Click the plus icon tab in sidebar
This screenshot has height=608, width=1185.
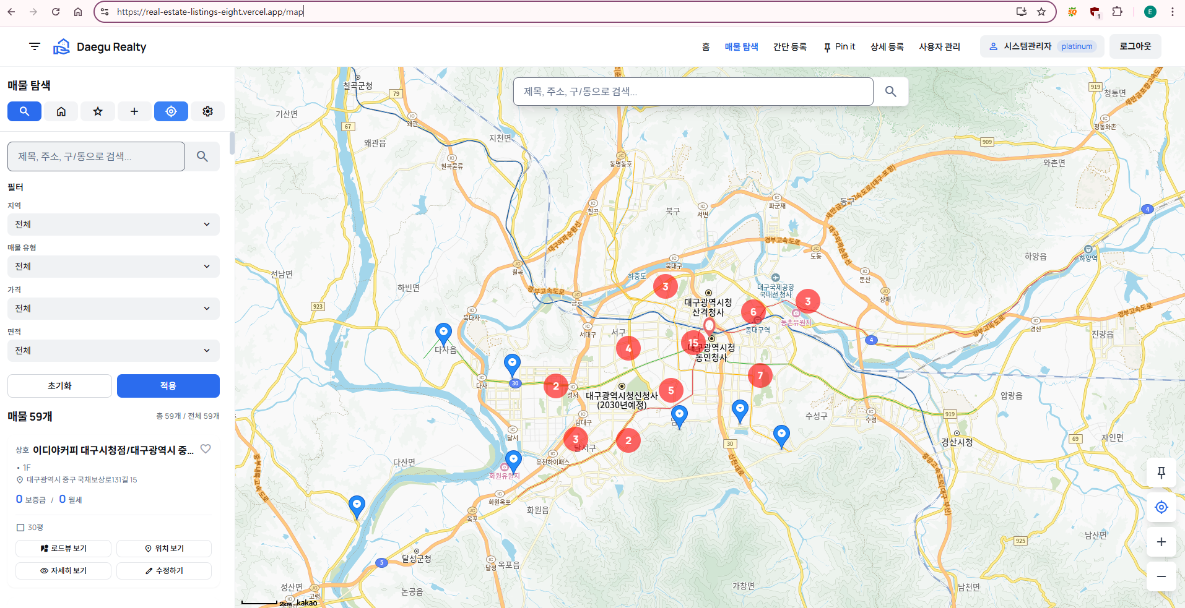coord(134,111)
